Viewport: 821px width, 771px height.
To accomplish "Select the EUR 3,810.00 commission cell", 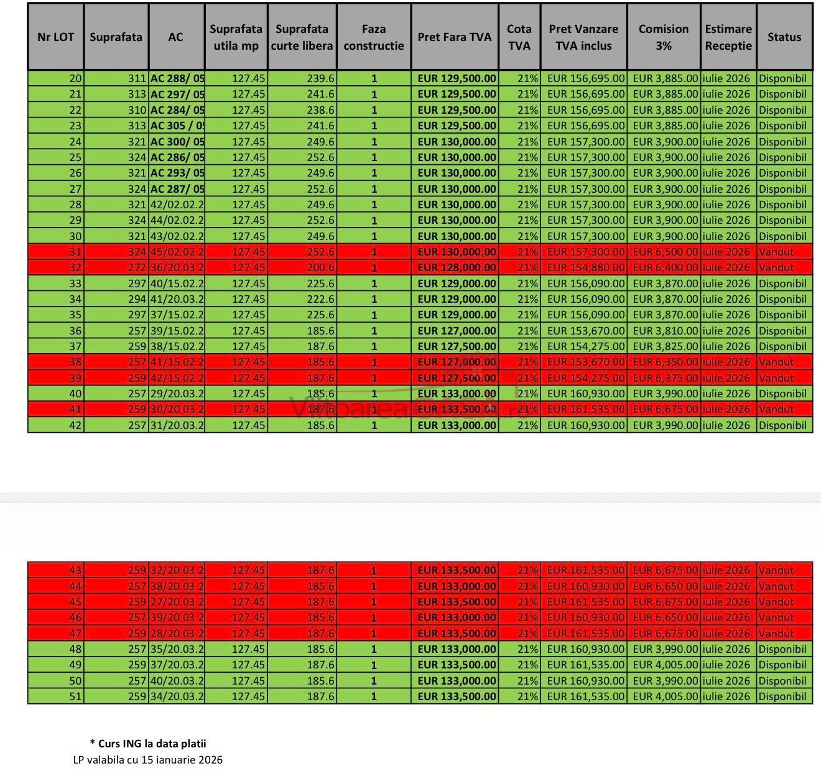I will pyautogui.click(x=665, y=331).
